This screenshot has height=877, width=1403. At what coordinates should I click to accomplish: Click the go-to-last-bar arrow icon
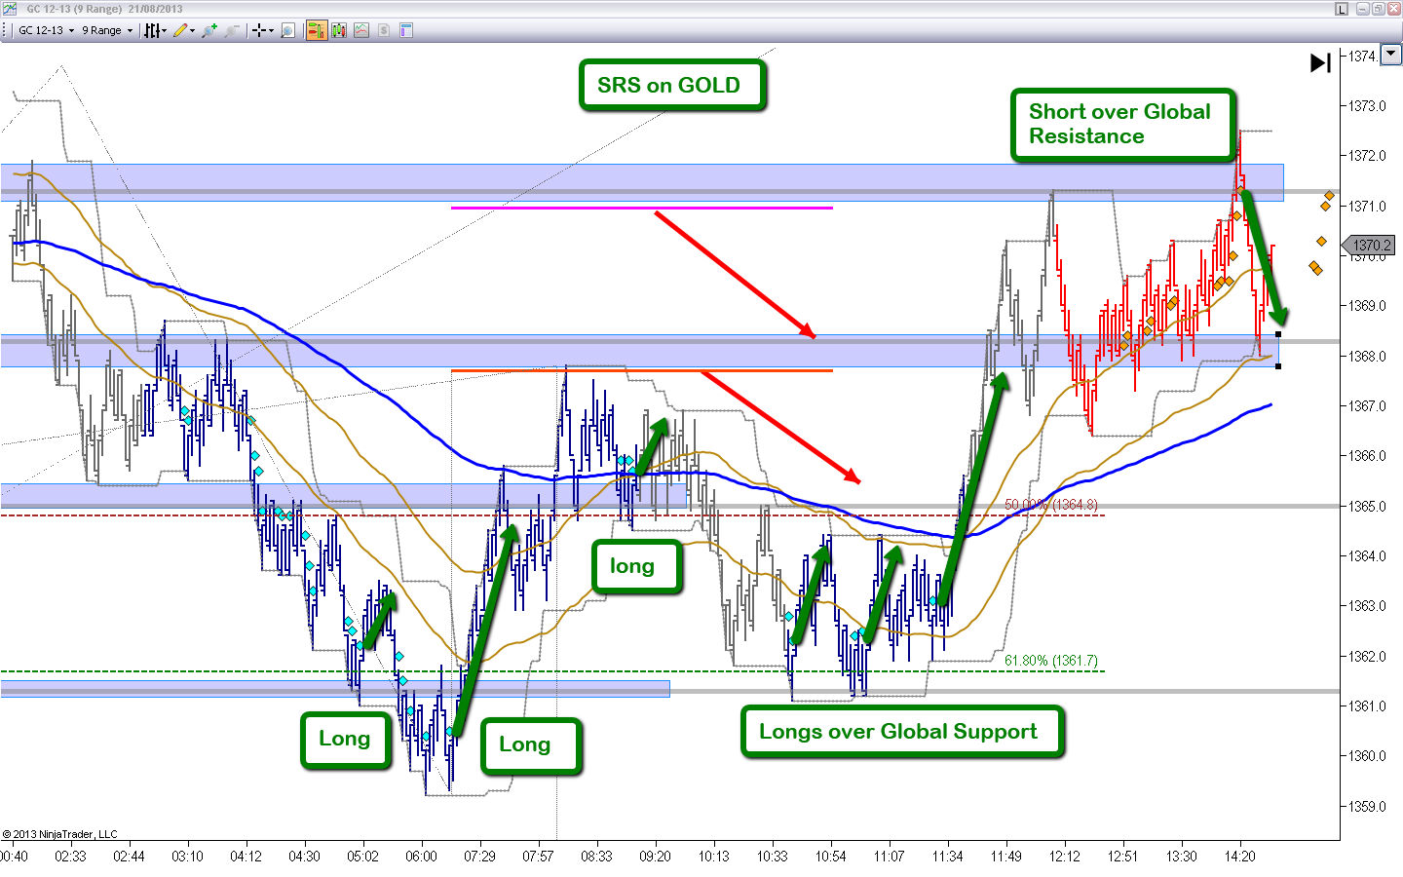(x=1320, y=62)
